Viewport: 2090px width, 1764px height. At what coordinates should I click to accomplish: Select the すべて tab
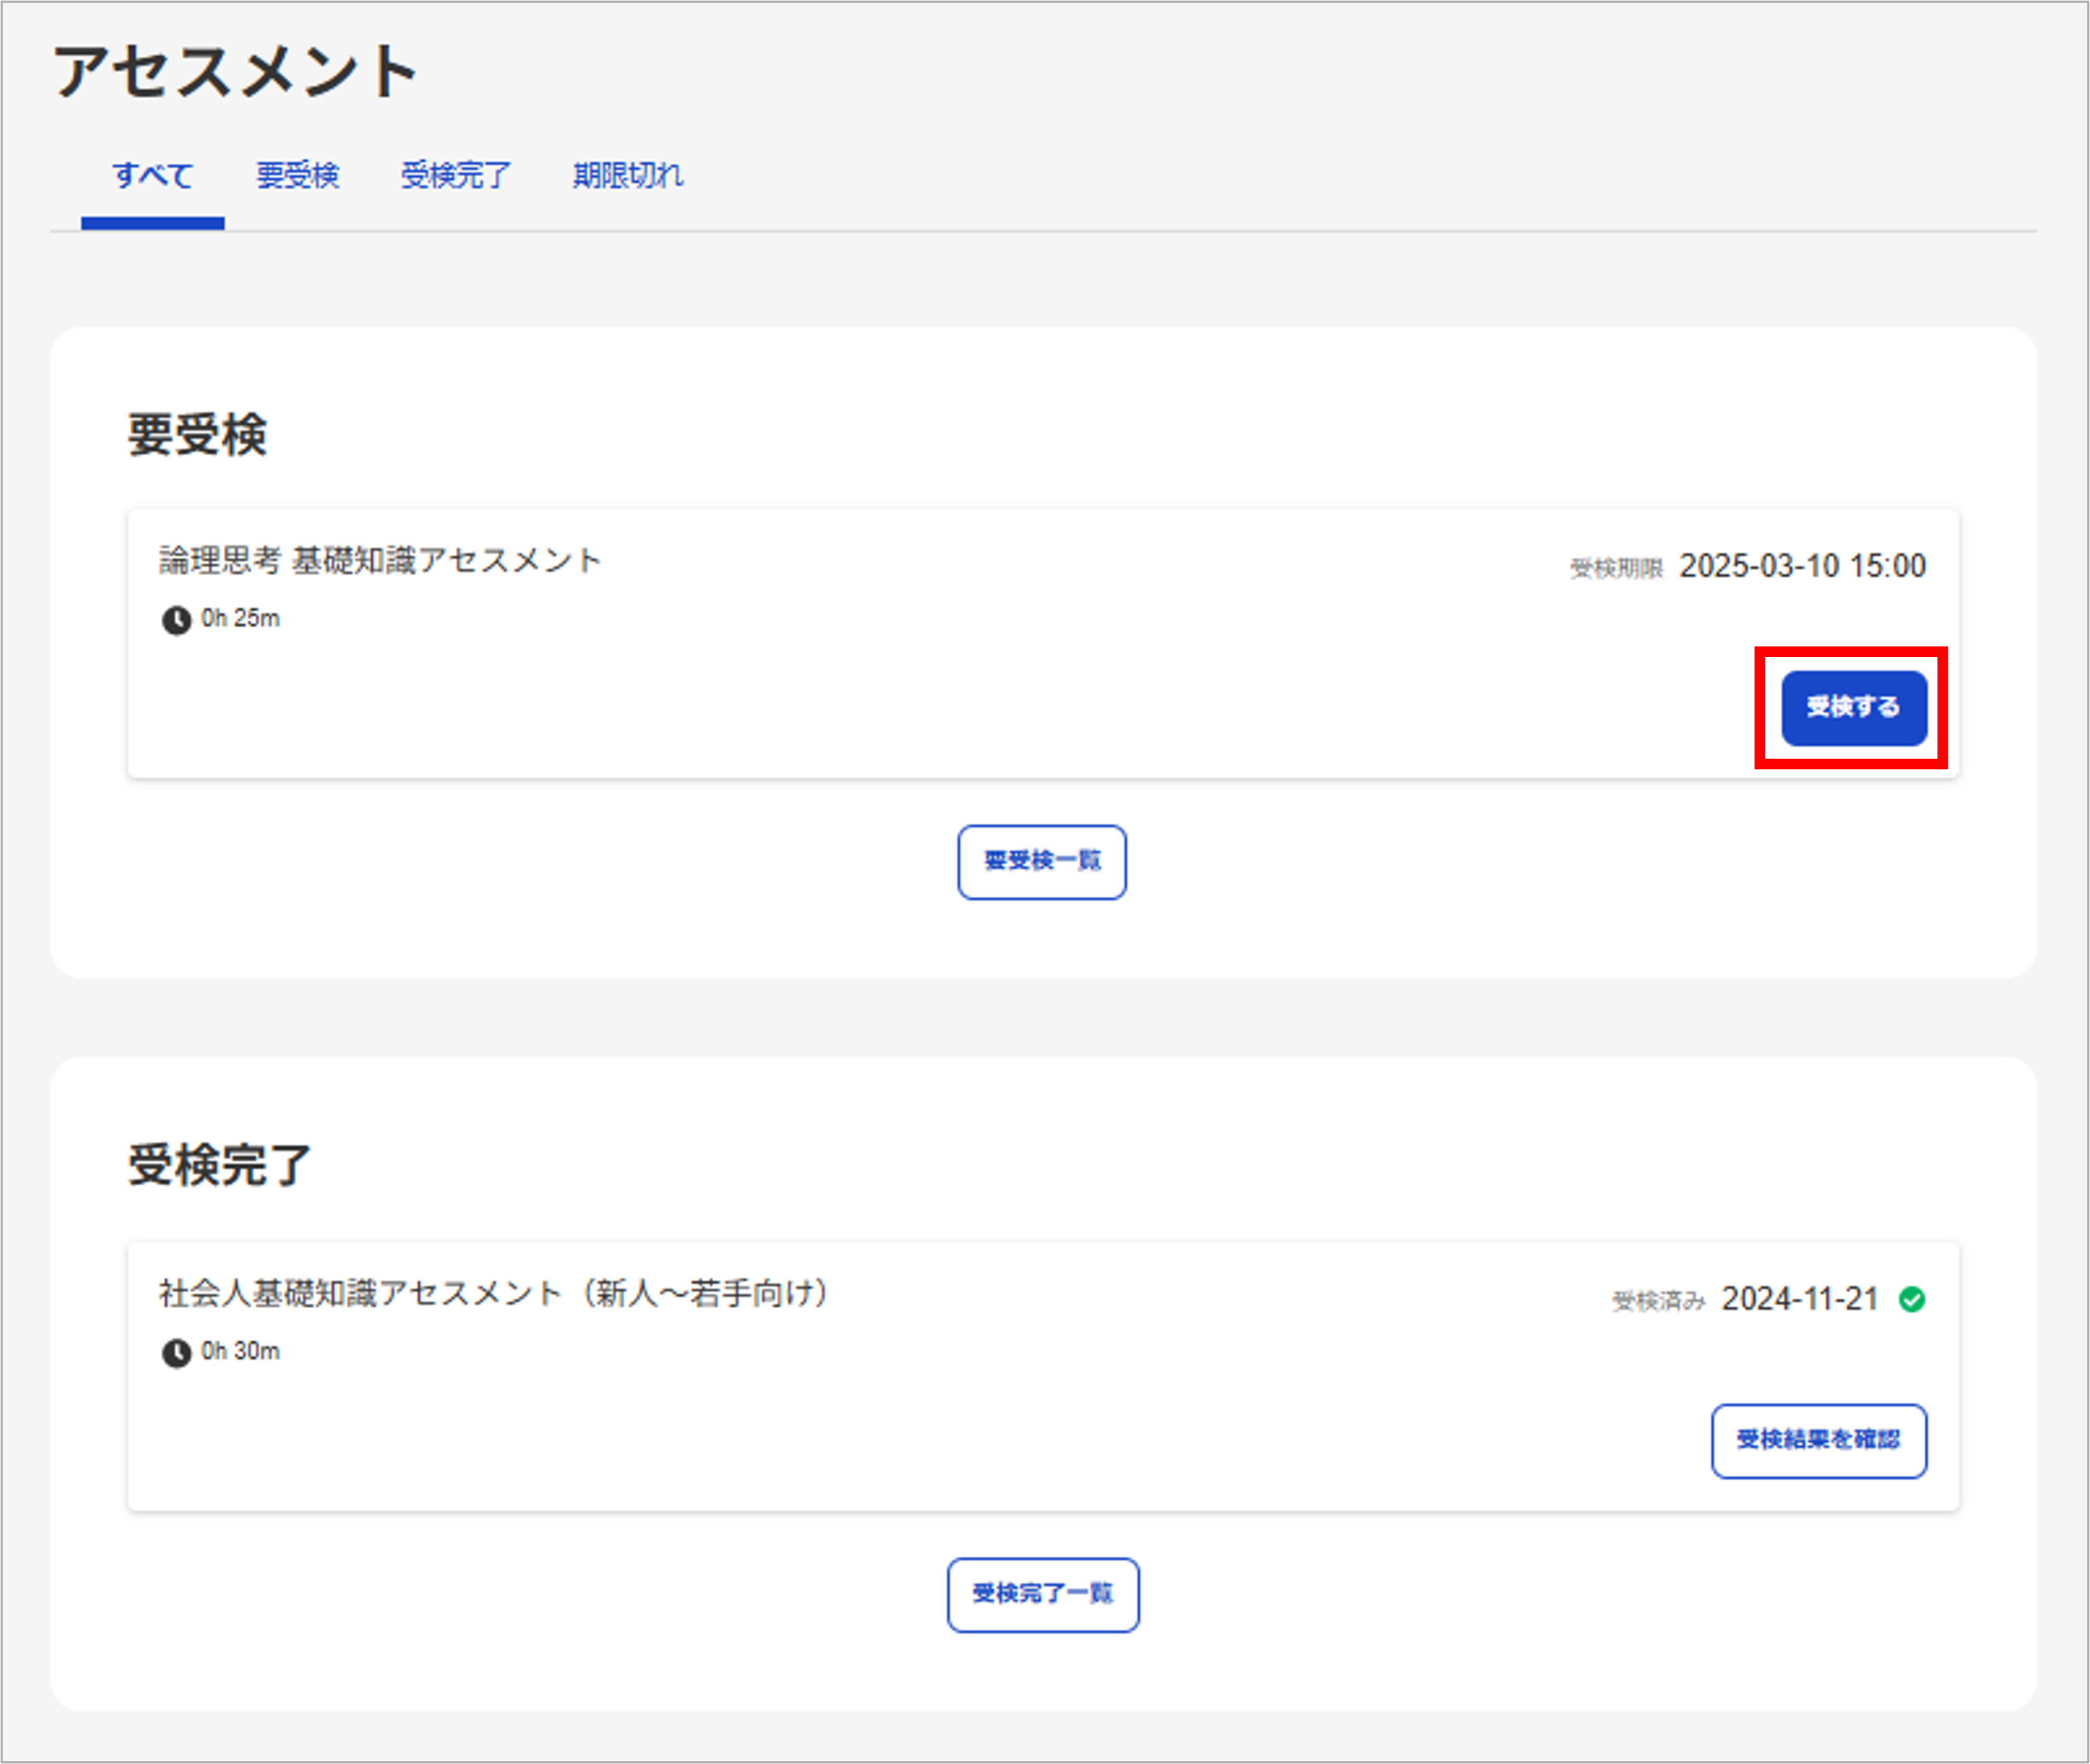pyautogui.click(x=153, y=176)
